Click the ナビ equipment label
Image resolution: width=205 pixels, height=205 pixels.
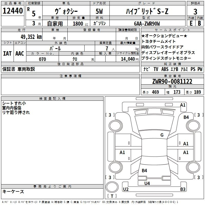pos(147,69)
